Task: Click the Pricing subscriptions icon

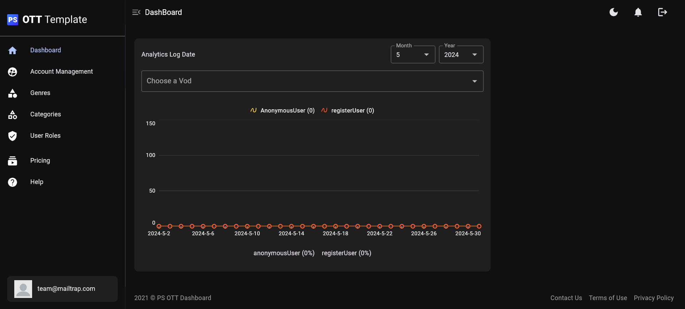Action: (12, 161)
